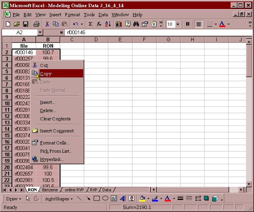
Task: Click the AutoSum sigma icon
Action: (90, 24)
